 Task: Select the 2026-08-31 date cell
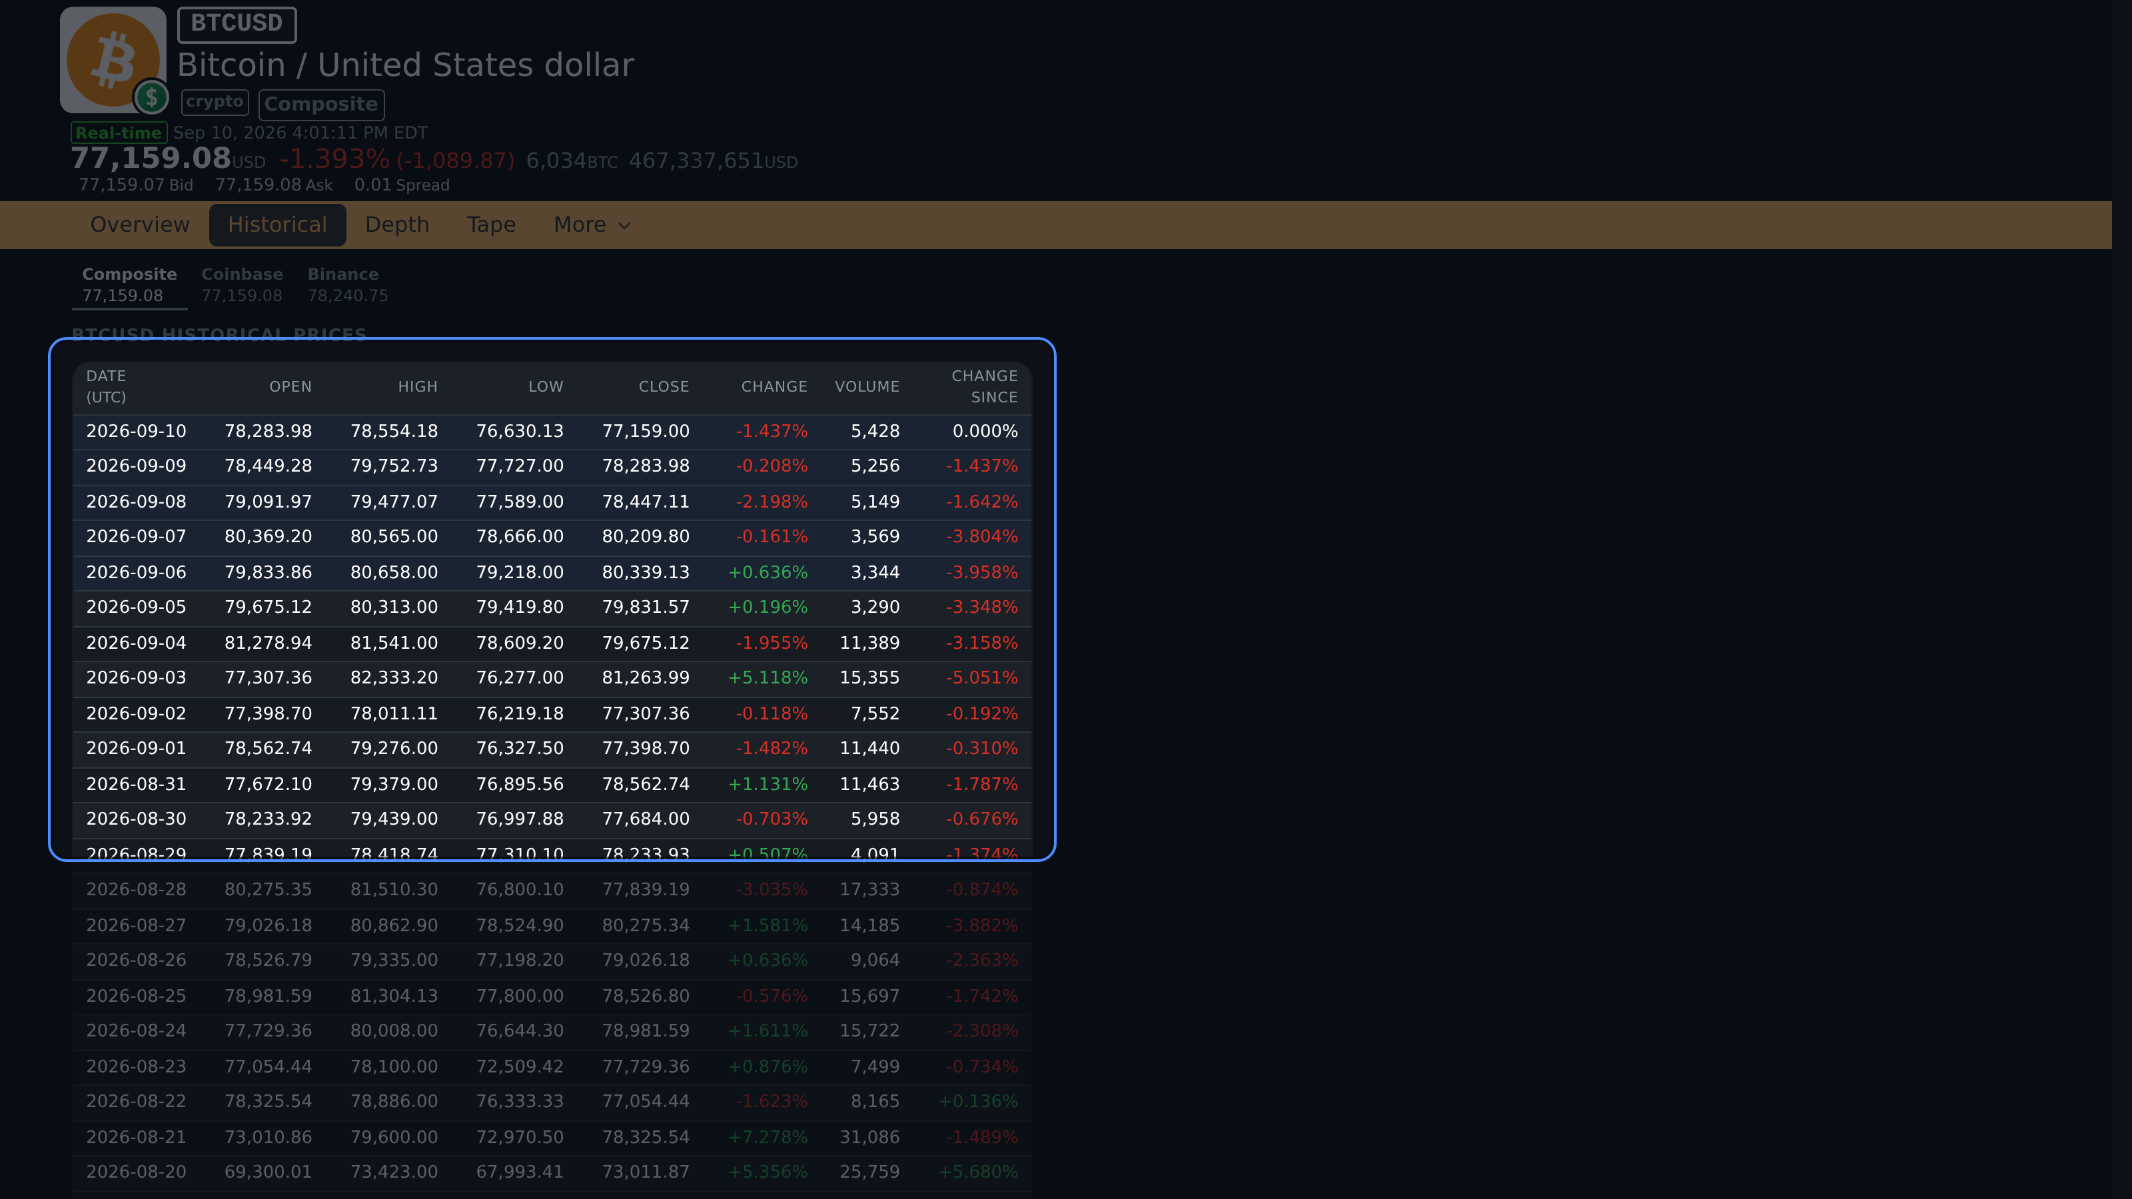point(136,785)
